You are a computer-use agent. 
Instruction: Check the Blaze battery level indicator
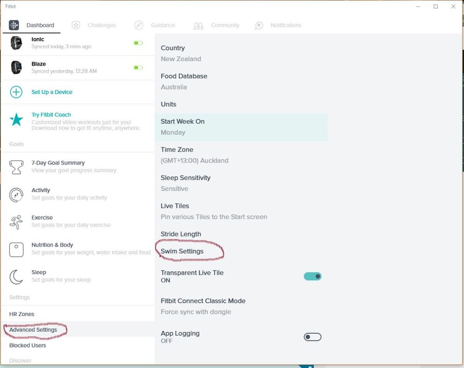coord(138,68)
